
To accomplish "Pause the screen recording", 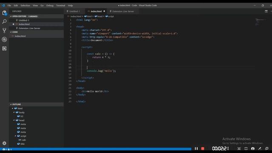I will 196,149.
